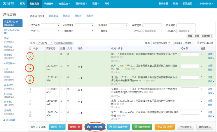Click the 取消订单 red button

(75, 127)
